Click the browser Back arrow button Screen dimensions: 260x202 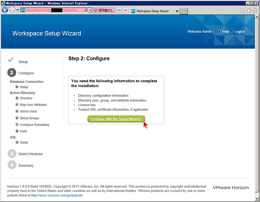pos(5,10)
